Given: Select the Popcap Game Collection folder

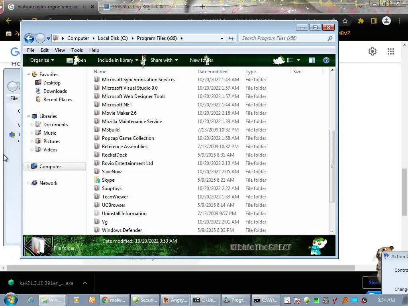Looking at the screenshot, I should pos(128,138).
